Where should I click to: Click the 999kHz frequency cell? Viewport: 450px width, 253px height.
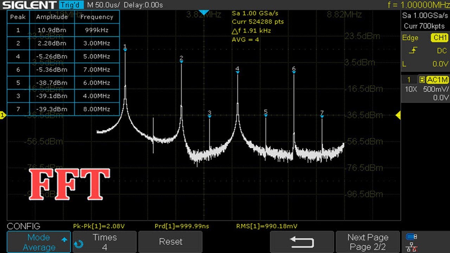click(97, 30)
